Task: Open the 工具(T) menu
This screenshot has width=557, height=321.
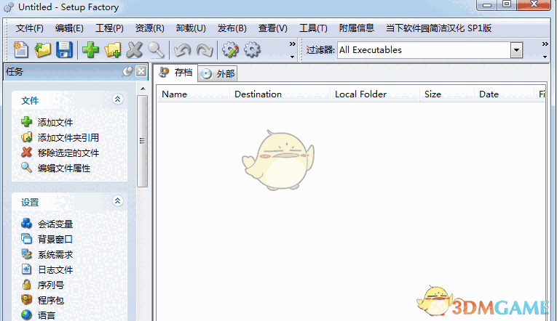Action: (x=313, y=28)
